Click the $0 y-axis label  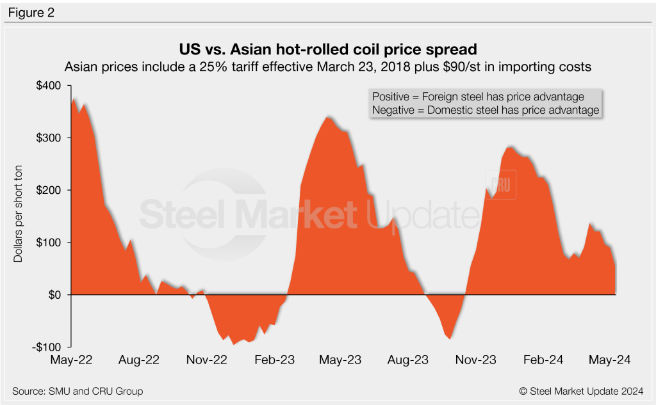click(54, 295)
